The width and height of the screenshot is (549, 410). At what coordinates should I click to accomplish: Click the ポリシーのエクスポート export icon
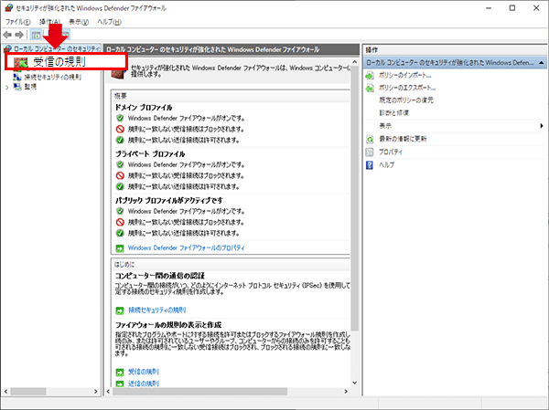click(x=370, y=88)
